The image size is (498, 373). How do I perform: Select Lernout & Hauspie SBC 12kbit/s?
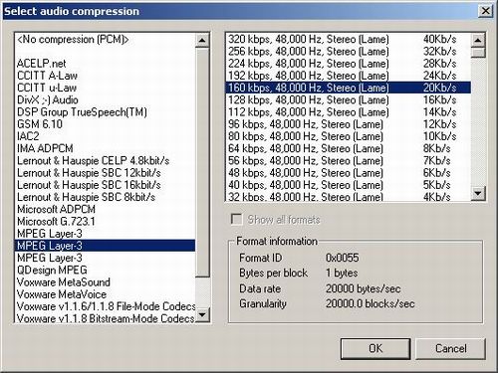tap(105, 173)
